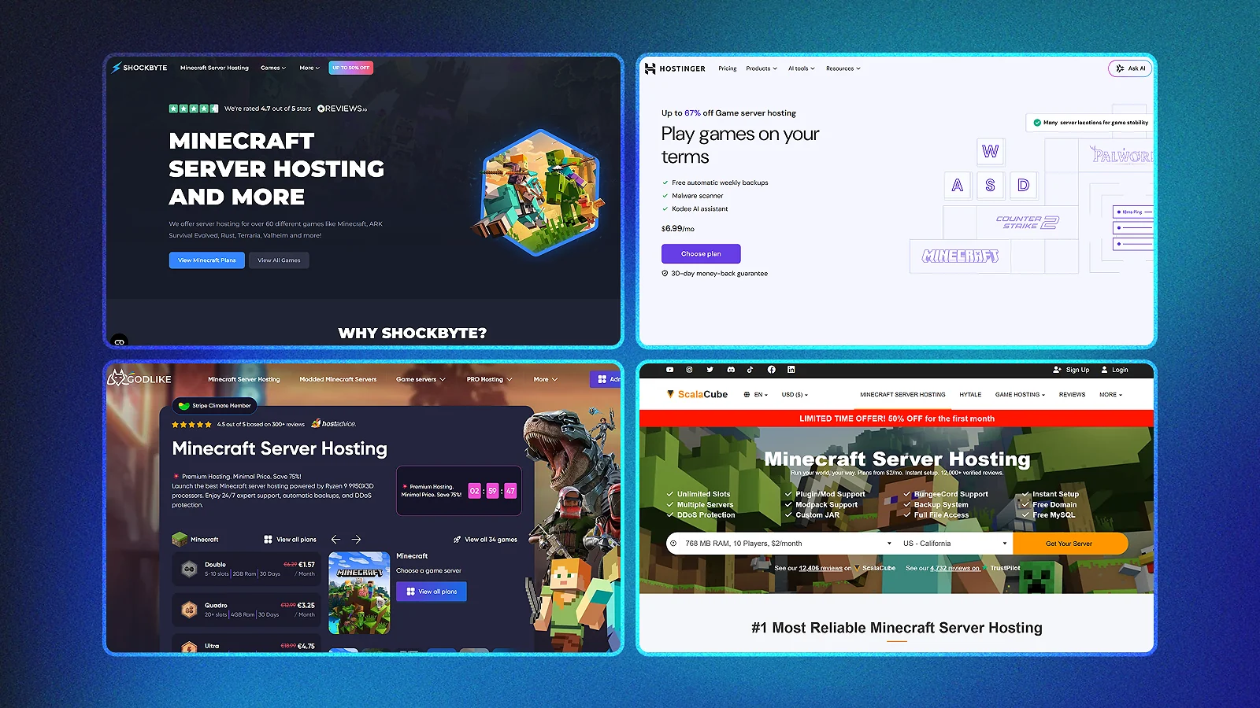The width and height of the screenshot is (1260, 708).
Task: Click the Minecraft logo tile on Hostinger
Action: (960, 256)
